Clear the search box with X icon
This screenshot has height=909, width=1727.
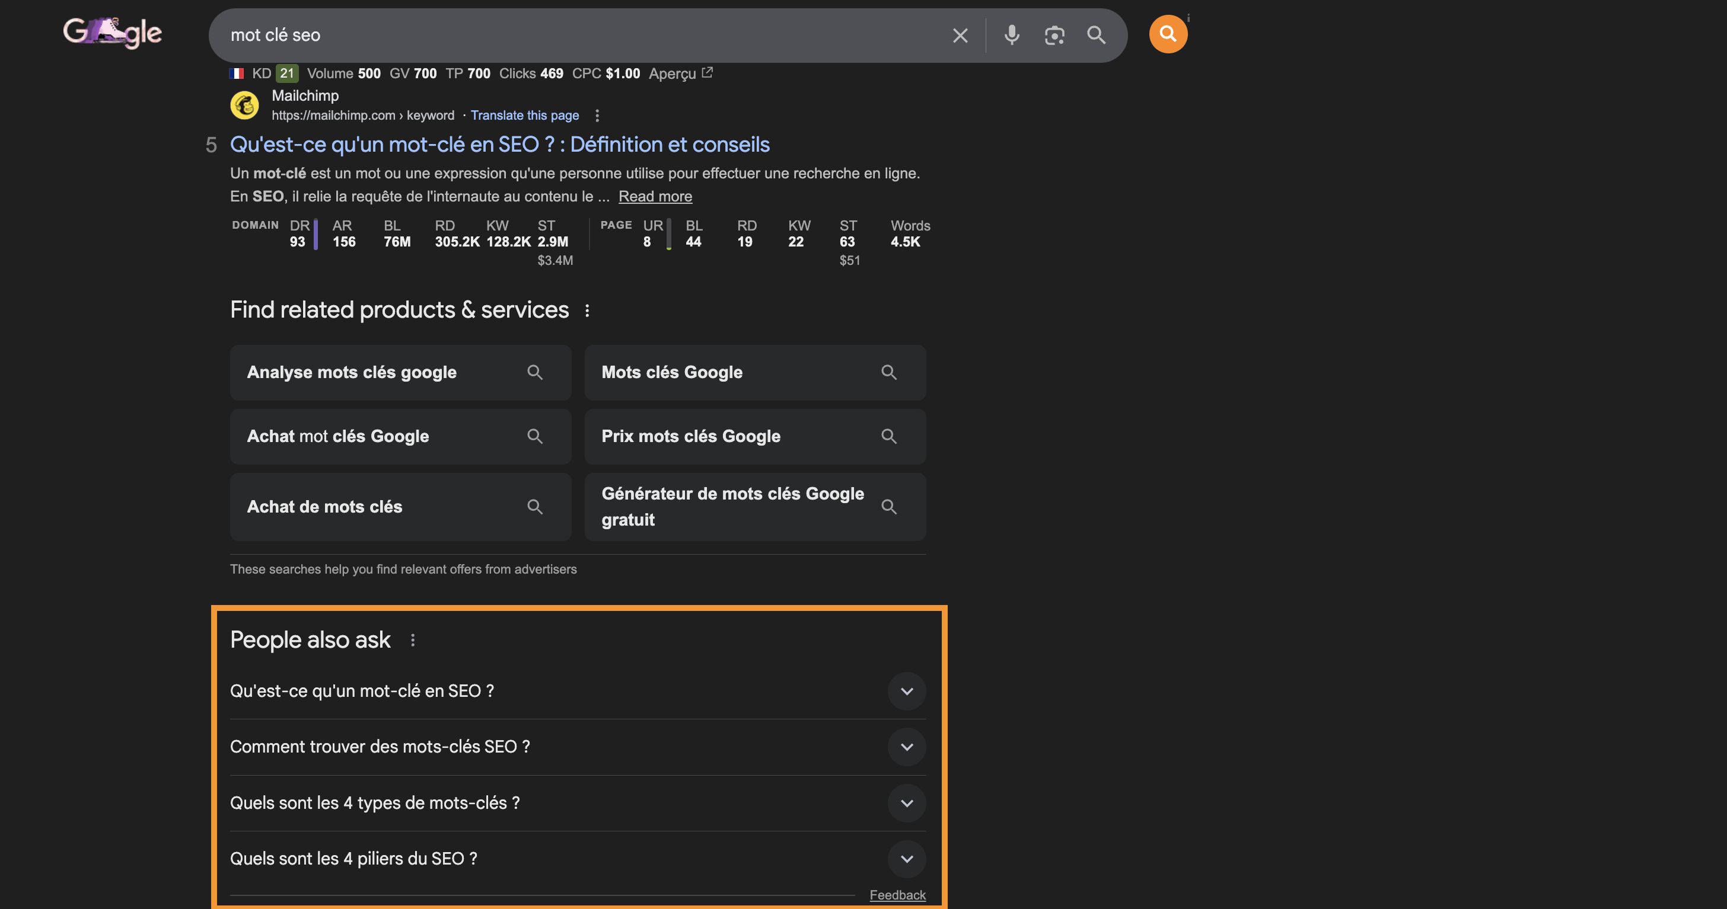[960, 36]
